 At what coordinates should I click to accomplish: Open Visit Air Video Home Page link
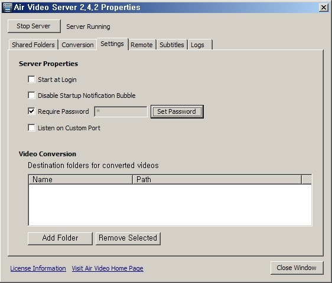pyautogui.click(x=108, y=268)
